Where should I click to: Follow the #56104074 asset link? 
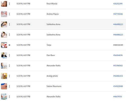click(x=118, y=55)
